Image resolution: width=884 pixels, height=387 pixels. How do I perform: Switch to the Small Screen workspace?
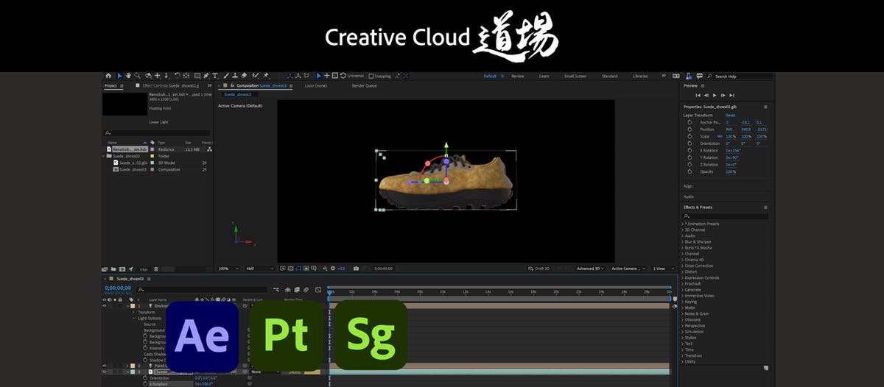pos(575,76)
